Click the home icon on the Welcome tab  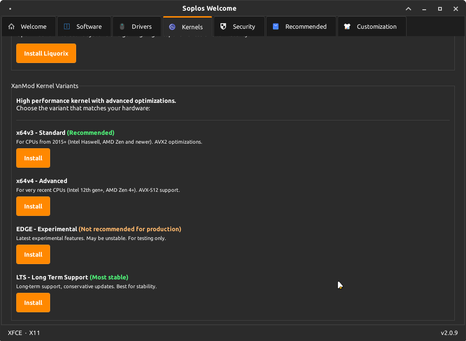tap(11, 26)
